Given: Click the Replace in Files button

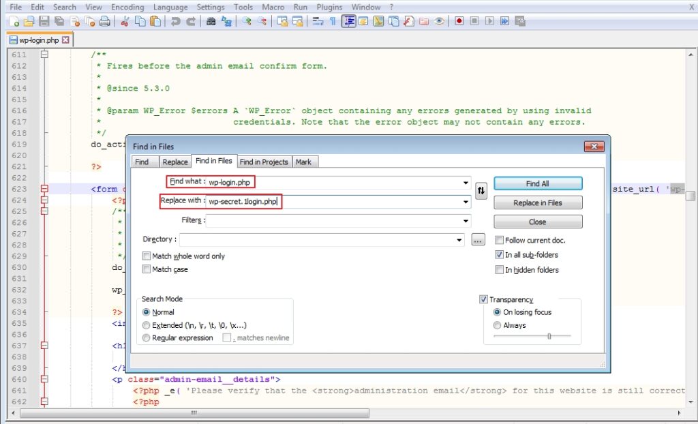Looking at the screenshot, I should 538,202.
